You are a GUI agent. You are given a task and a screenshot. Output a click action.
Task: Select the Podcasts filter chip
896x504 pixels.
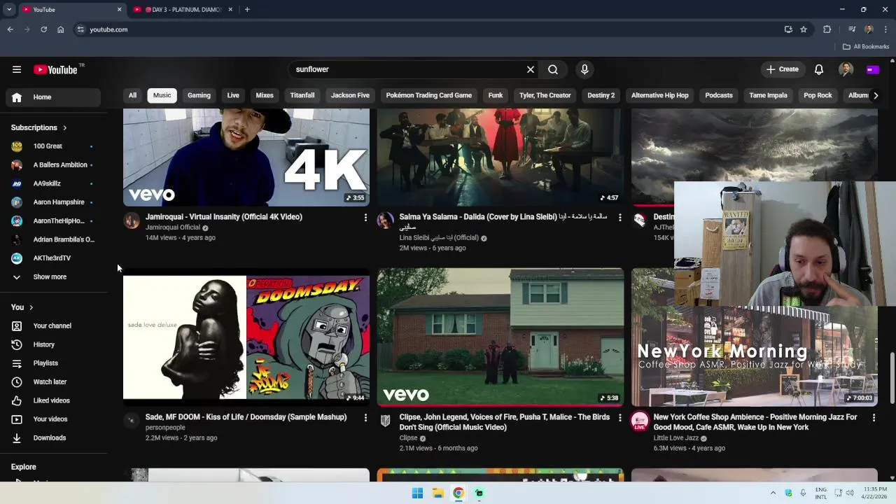[719, 95]
